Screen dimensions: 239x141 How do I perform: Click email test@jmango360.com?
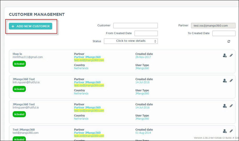click(25, 133)
